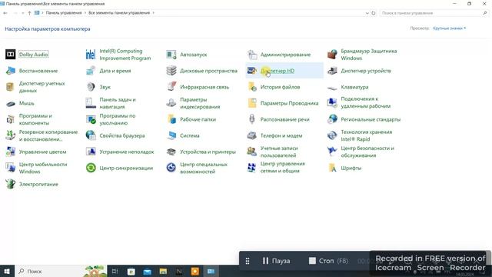Screen dimensions: 492x277
Task: Open the Dolby Audio icon
Action: tap(10, 55)
